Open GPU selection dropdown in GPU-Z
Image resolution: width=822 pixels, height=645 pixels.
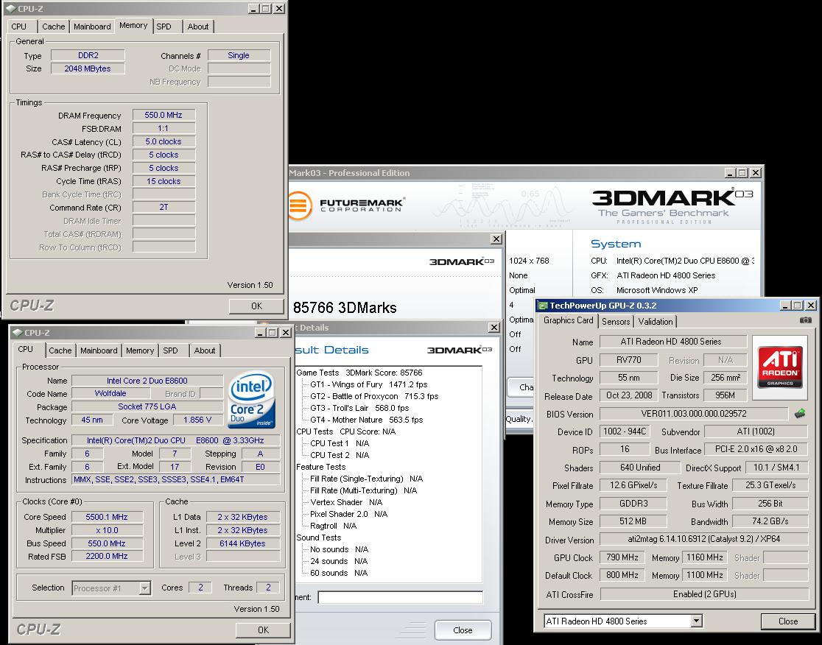696,621
